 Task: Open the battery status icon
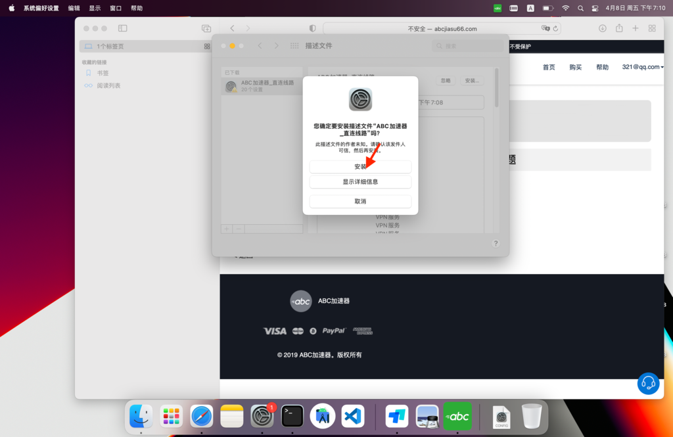(547, 8)
